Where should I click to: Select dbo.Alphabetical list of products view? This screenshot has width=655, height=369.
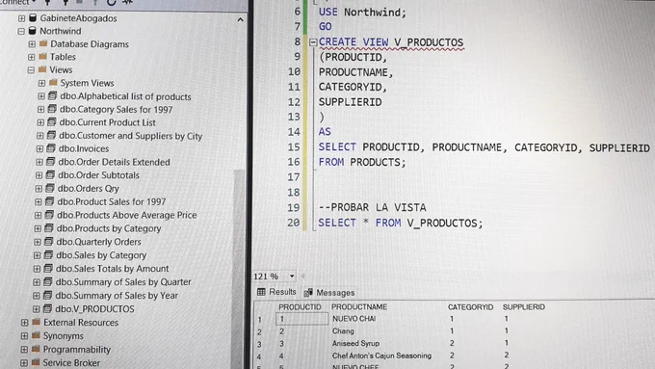125,96
